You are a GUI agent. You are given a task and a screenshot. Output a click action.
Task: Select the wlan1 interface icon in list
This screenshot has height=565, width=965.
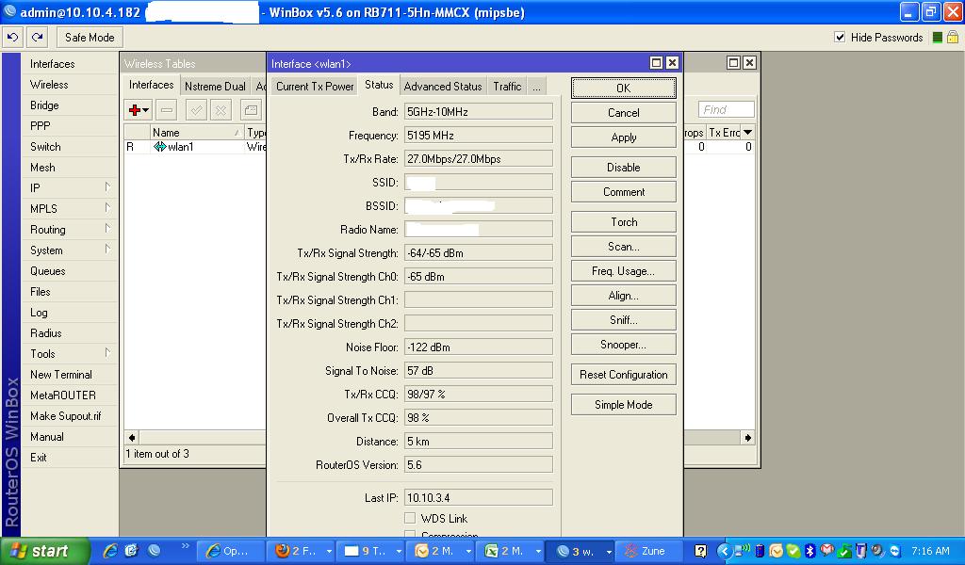click(159, 147)
